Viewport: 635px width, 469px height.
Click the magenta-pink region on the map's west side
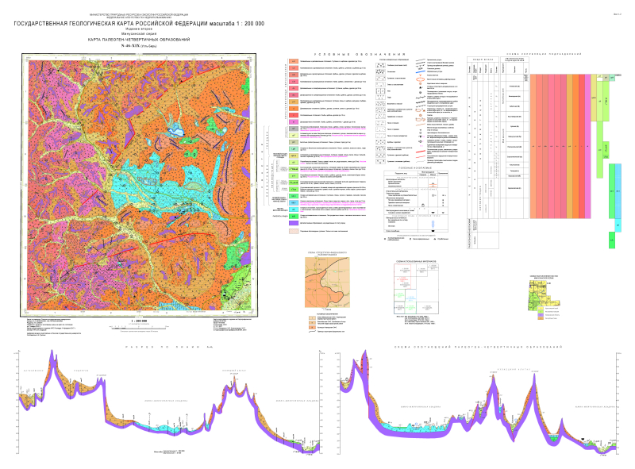click(48, 198)
